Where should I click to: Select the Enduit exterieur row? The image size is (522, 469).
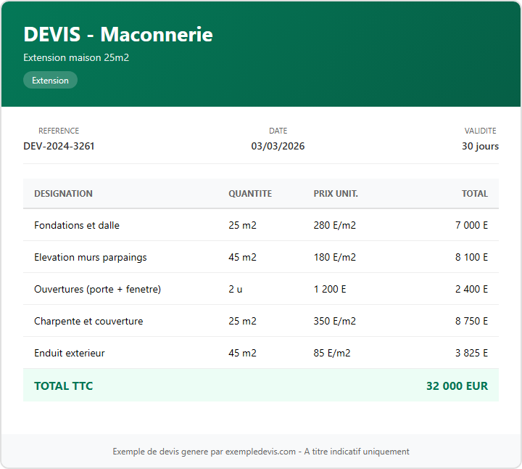click(x=70, y=353)
